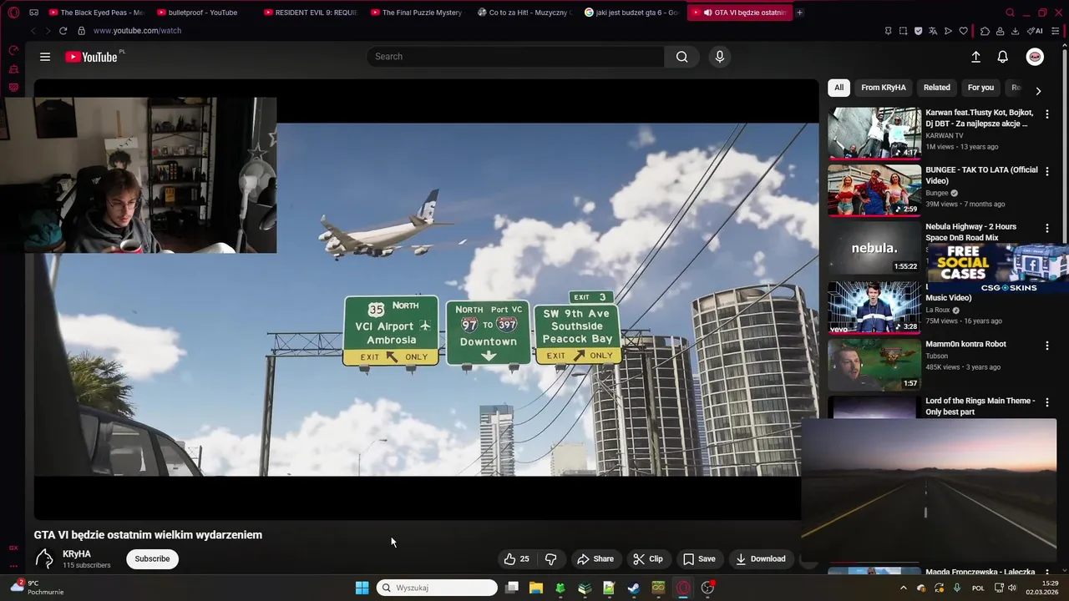Save the video to a playlist
This screenshot has width=1069, height=601.
pos(699,559)
